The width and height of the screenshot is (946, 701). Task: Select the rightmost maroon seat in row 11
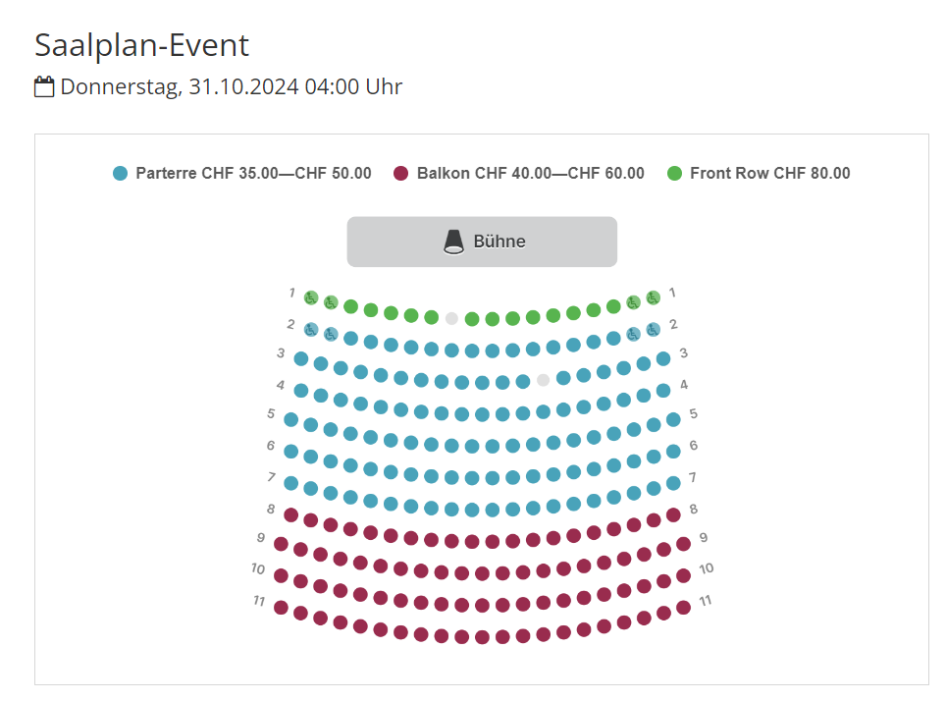tap(683, 608)
